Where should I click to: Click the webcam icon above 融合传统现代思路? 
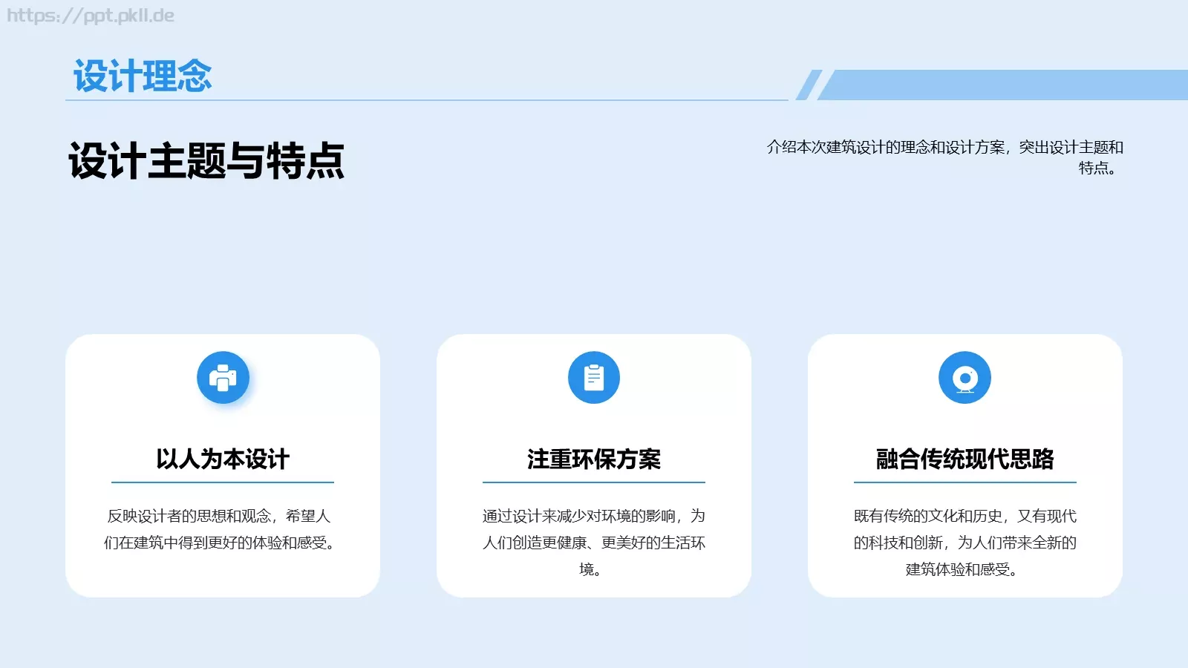tap(965, 378)
